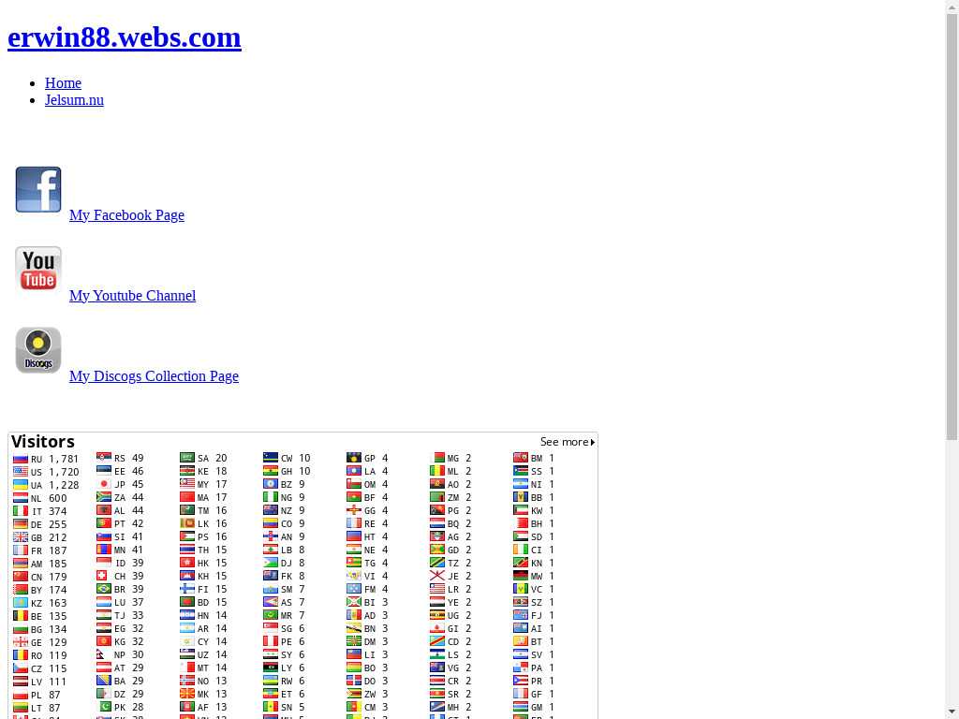Click the '1,781' visitor count for RU
Viewport: 959px width, 719px height.
(x=65, y=459)
